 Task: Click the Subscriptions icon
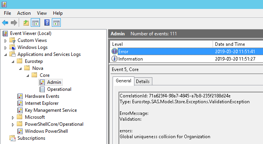click(x=12, y=138)
